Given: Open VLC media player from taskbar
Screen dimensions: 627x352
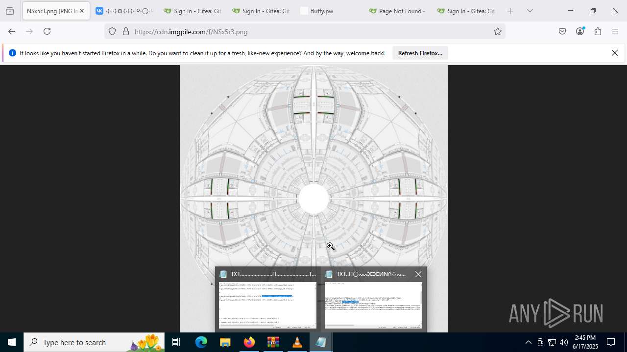Looking at the screenshot, I should click(x=297, y=342).
